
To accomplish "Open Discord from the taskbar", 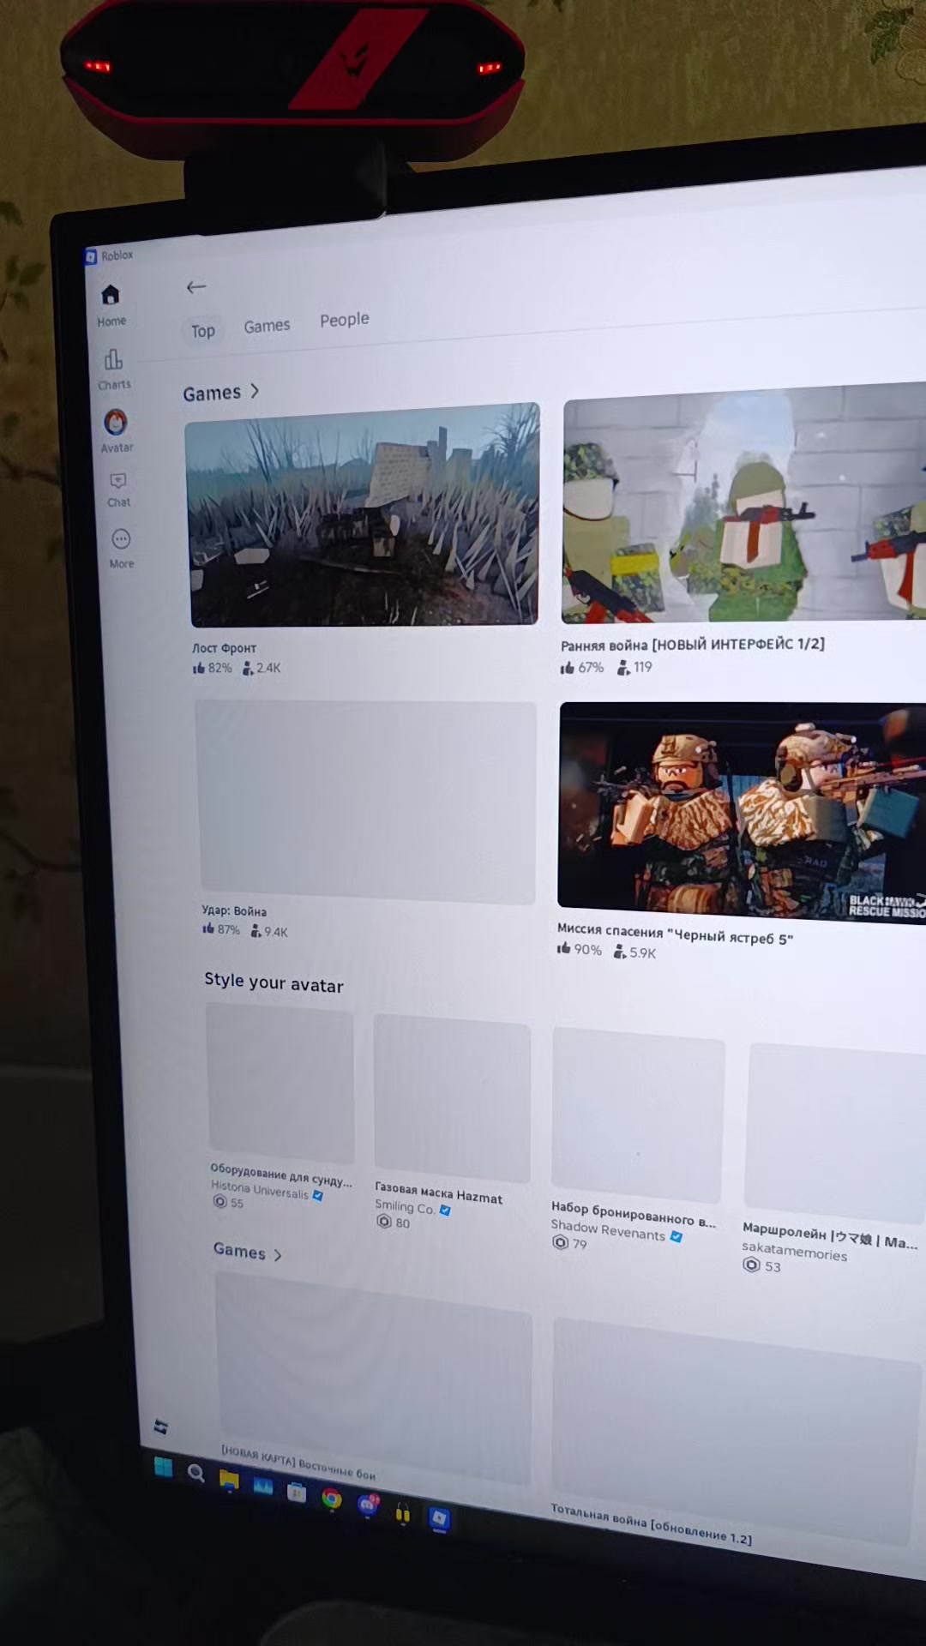I will tap(368, 1505).
